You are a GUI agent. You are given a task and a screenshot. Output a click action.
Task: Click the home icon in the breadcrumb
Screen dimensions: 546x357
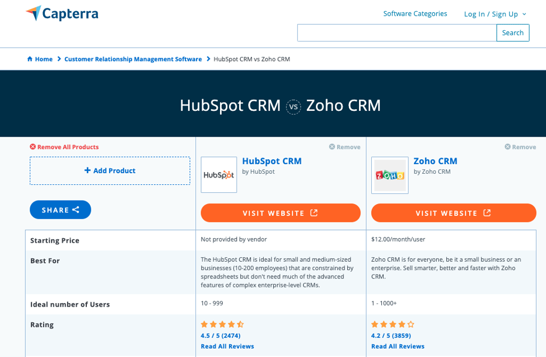tap(29, 59)
